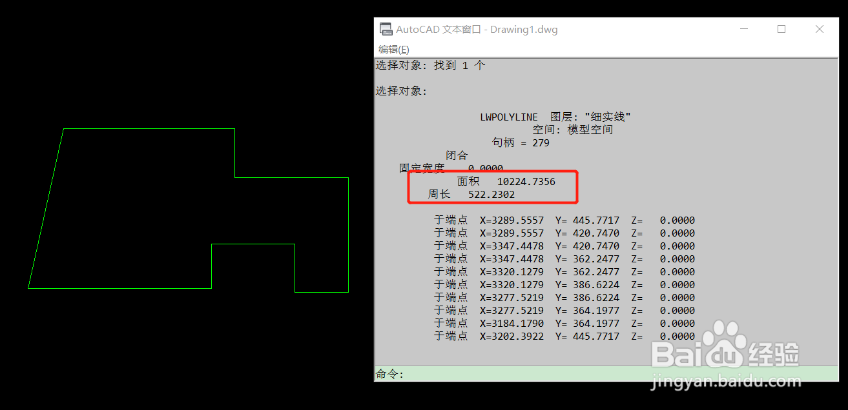Click the 固定宽度 0.0000 line
Image resolution: width=848 pixels, height=410 pixels.
click(451, 168)
